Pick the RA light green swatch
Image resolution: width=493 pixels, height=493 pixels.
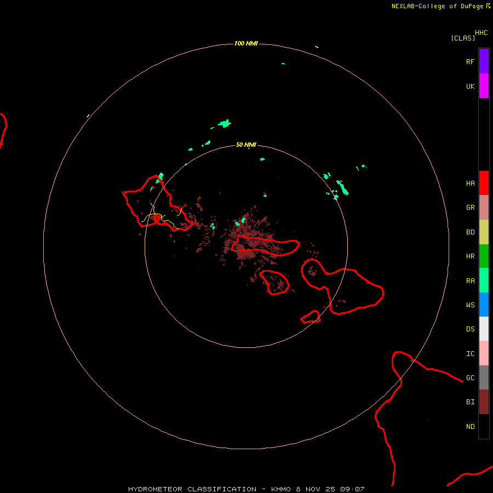[484, 280]
